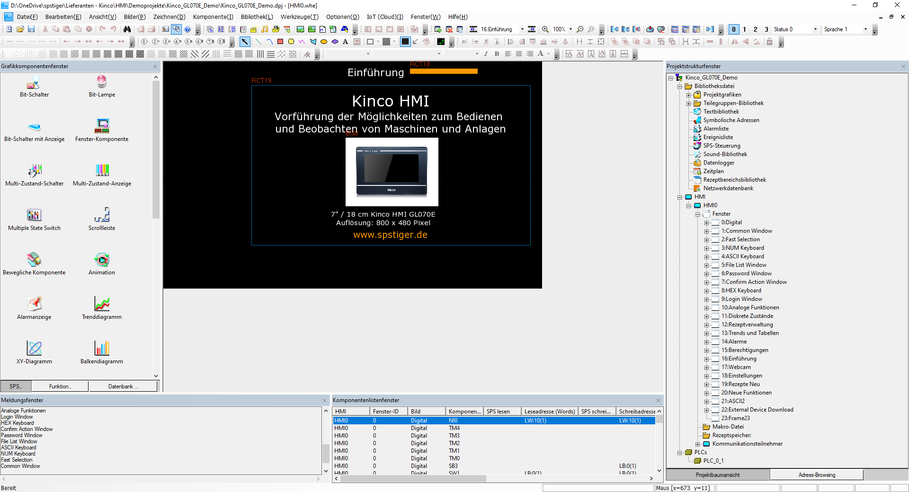Toggle the grid display button
The height and width of the screenshot is (492, 909).
405,42
